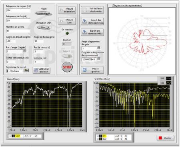Click the Fréquence de départ field
The image size is (180, 147).
point(18,10)
